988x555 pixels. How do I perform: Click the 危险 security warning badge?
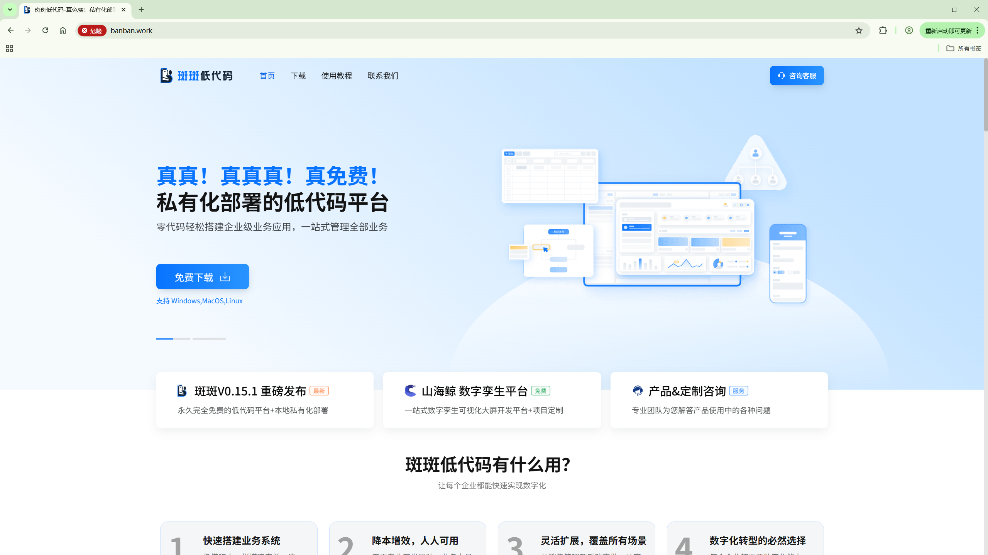[92, 30]
